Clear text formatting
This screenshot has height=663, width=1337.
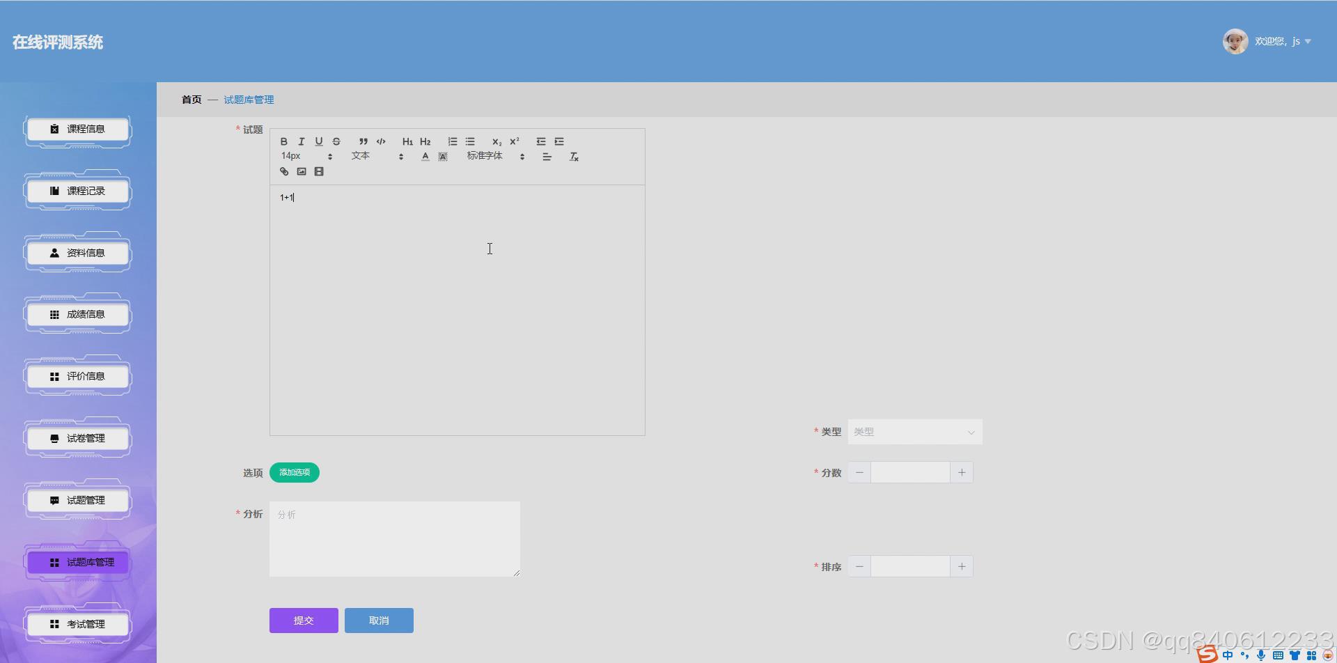coord(574,157)
